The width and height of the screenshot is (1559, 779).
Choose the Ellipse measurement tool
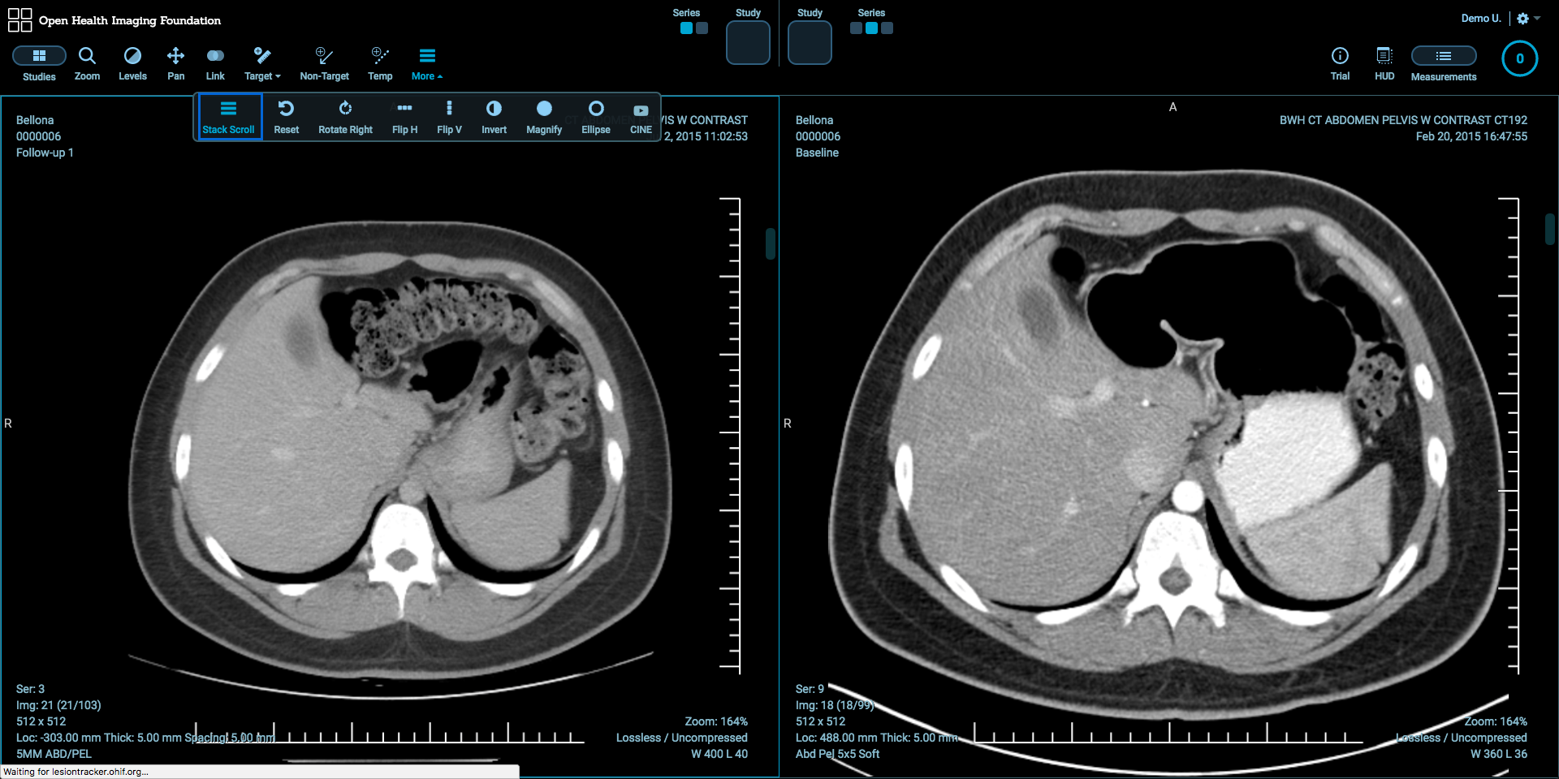pyautogui.click(x=595, y=117)
